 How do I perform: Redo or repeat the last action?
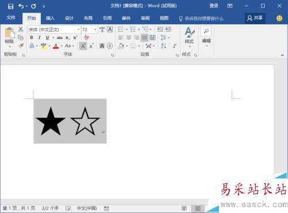click(33, 6)
